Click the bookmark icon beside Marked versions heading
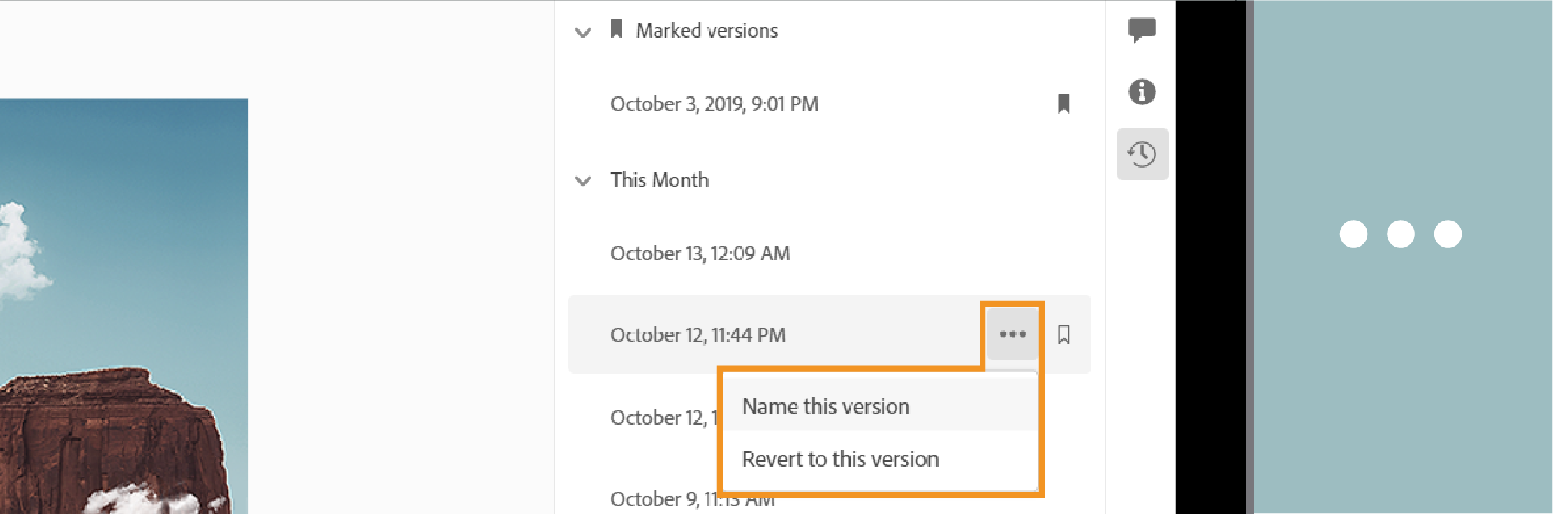 click(616, 29)
